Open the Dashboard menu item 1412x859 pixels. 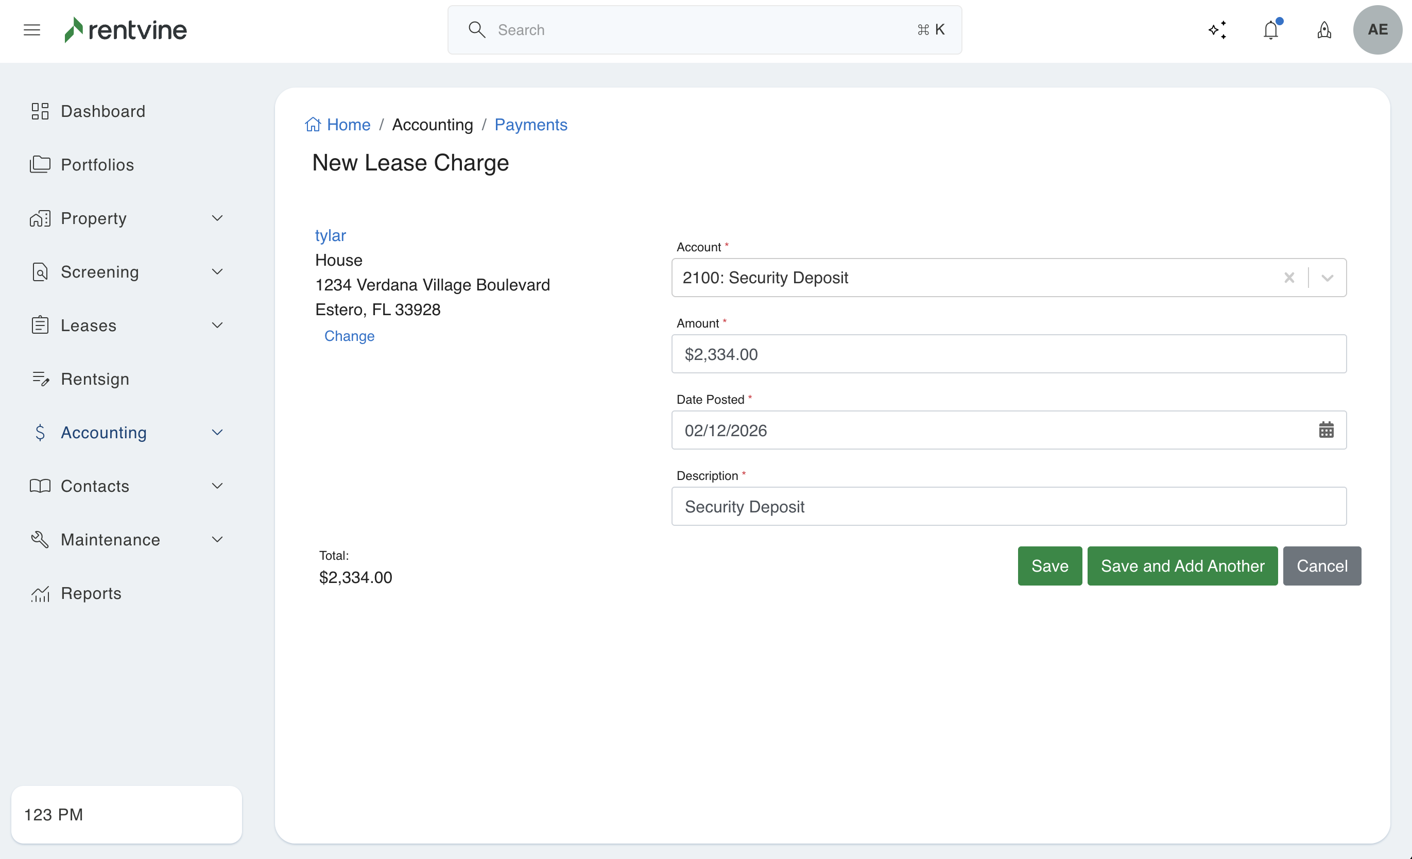click(x=102, y=111)
